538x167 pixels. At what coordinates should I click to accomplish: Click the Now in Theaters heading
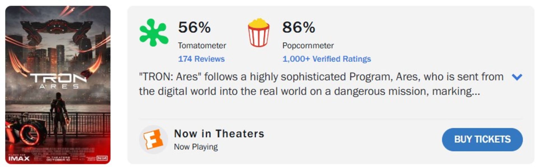click(x=219, y=134)
